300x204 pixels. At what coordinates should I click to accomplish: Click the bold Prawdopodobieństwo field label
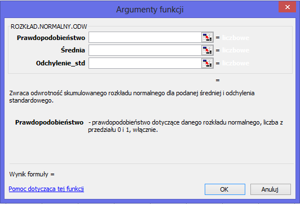51,38
